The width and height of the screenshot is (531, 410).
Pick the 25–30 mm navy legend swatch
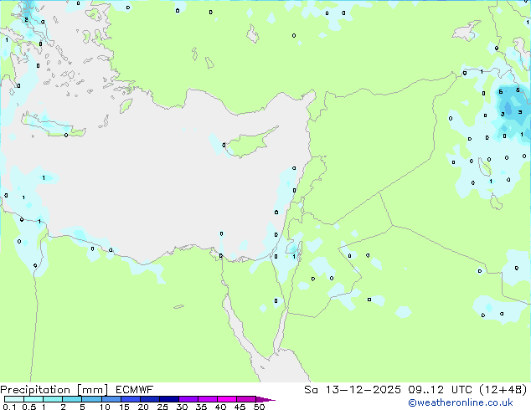click(169, 399)
